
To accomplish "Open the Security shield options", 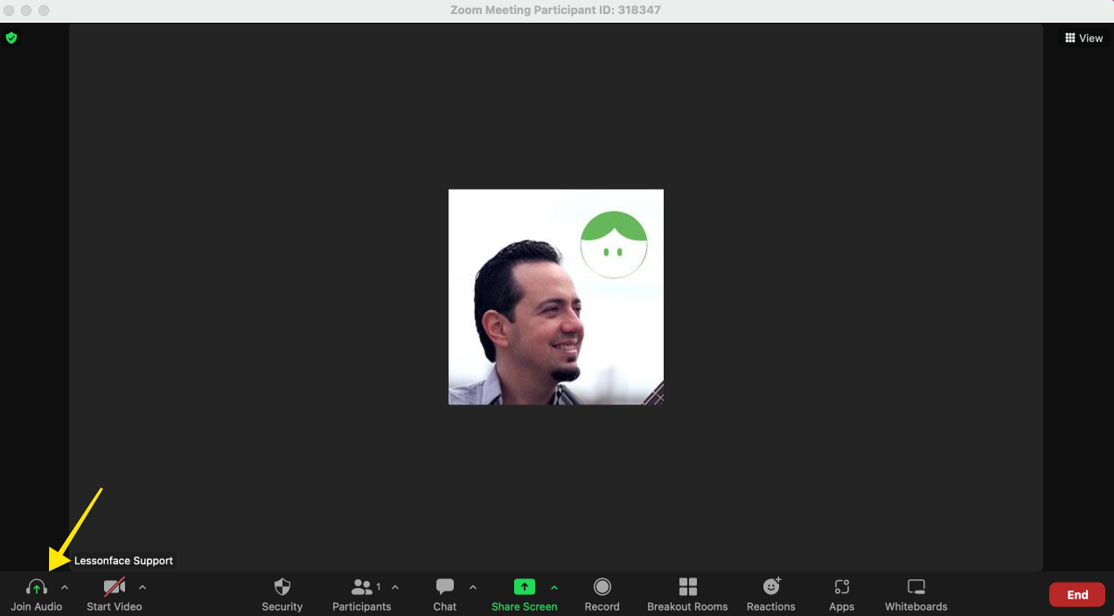I will [x=282, y=588].
